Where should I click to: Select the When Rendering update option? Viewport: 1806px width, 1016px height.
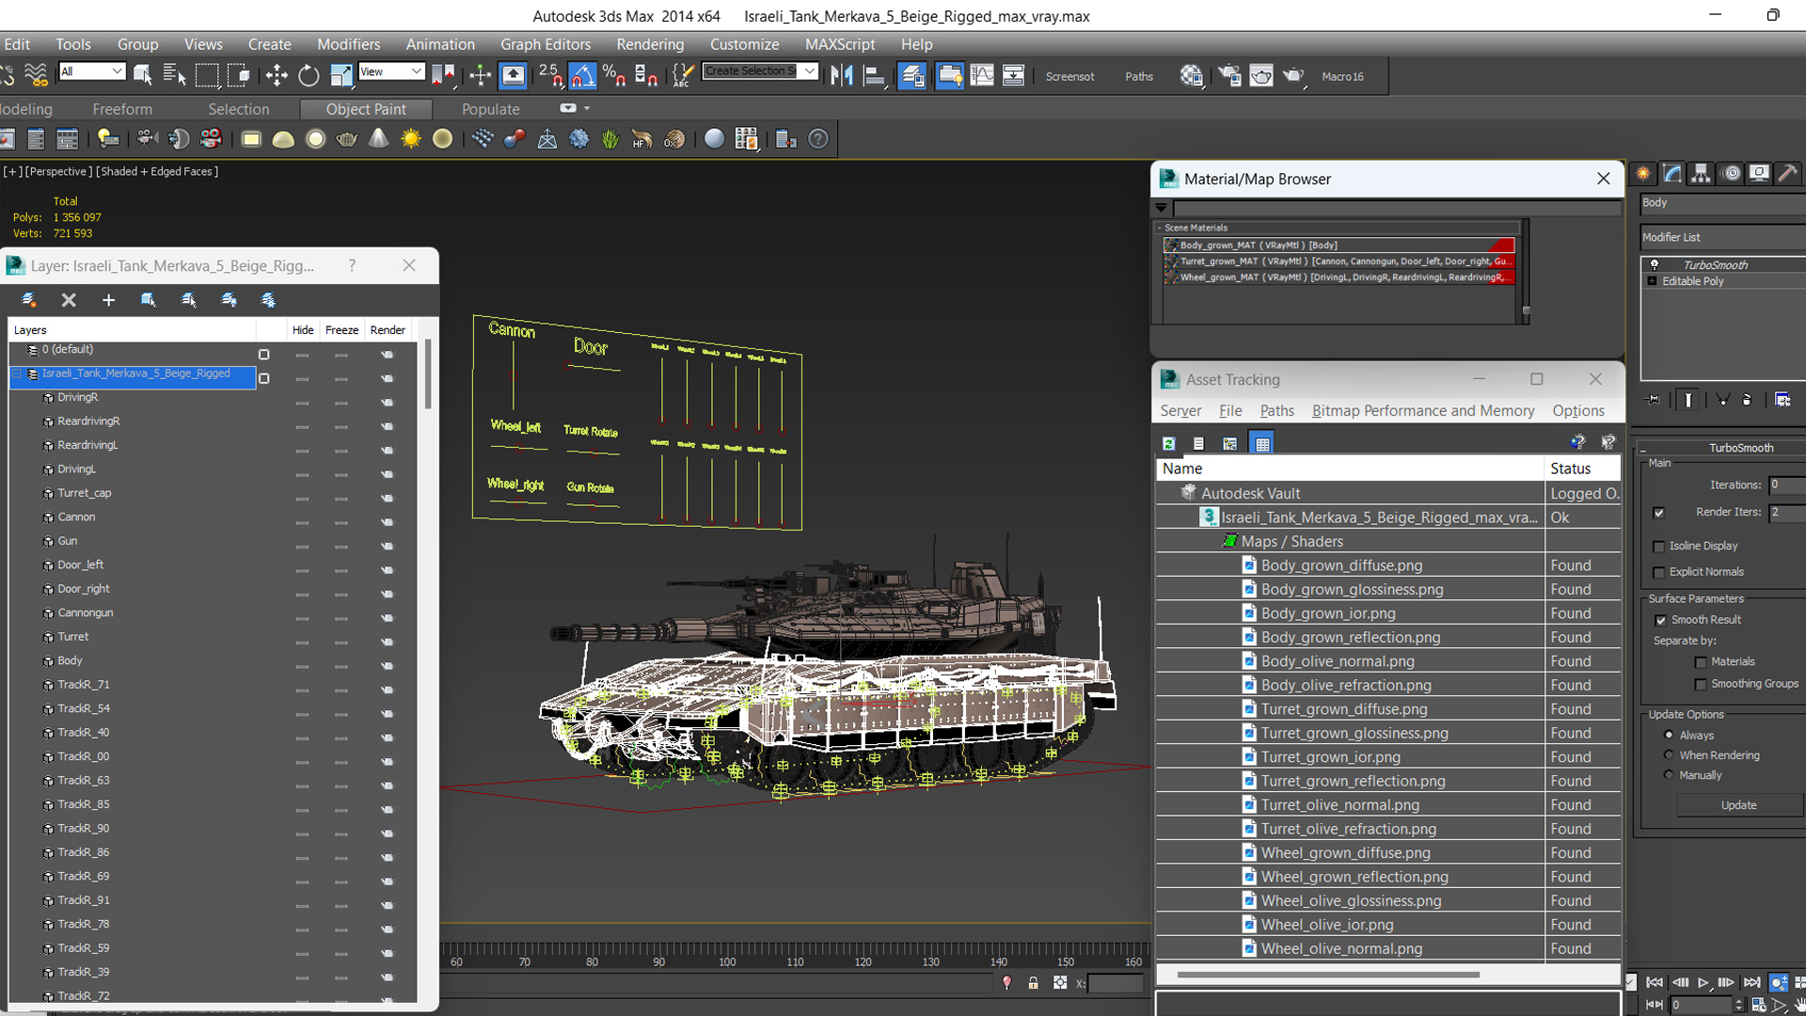[1669, 754]
